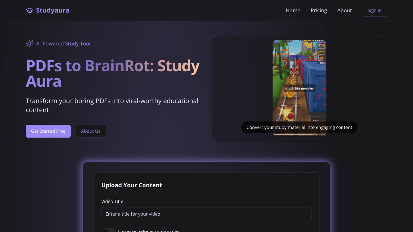The image size is (413, 232).
Task: Enable the 'I want to write my own script' switch
Action: point(108,230)
